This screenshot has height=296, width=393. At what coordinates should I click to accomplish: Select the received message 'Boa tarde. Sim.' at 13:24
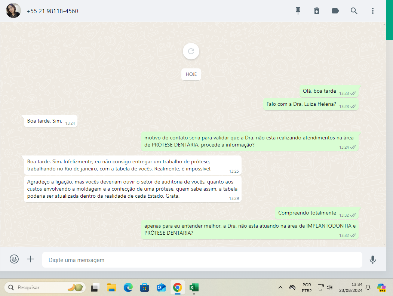coord(50,121)
